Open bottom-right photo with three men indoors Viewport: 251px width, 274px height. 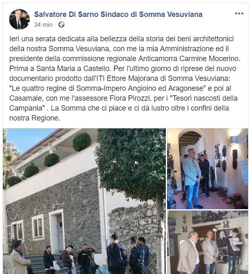click(208, 242)
